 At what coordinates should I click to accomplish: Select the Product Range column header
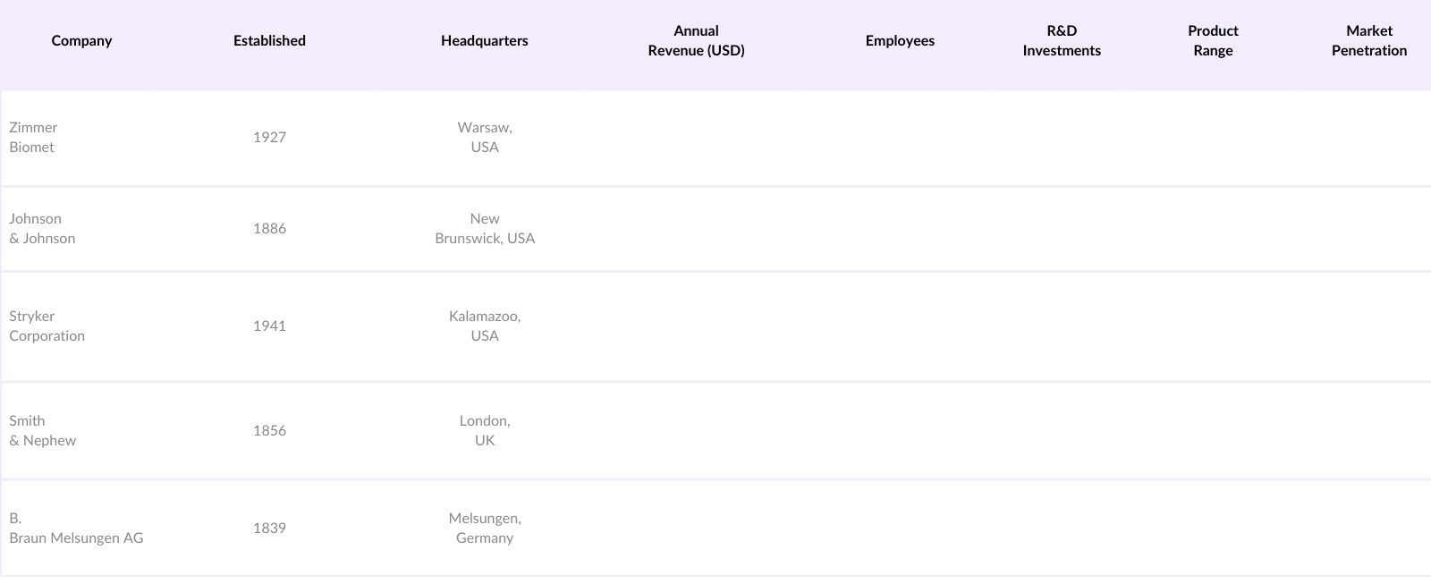[x=1213, y=41]
